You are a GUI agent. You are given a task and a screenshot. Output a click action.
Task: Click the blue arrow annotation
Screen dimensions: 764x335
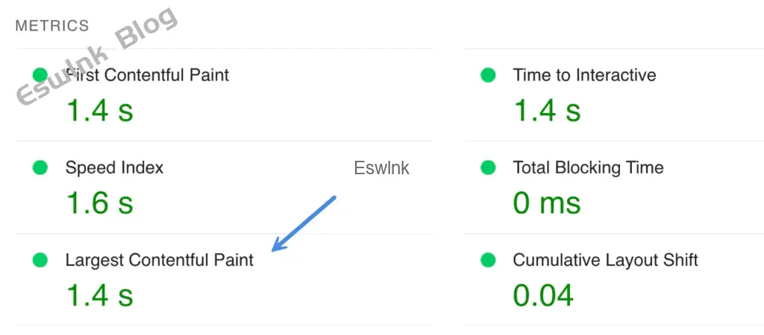click(304, 223)
